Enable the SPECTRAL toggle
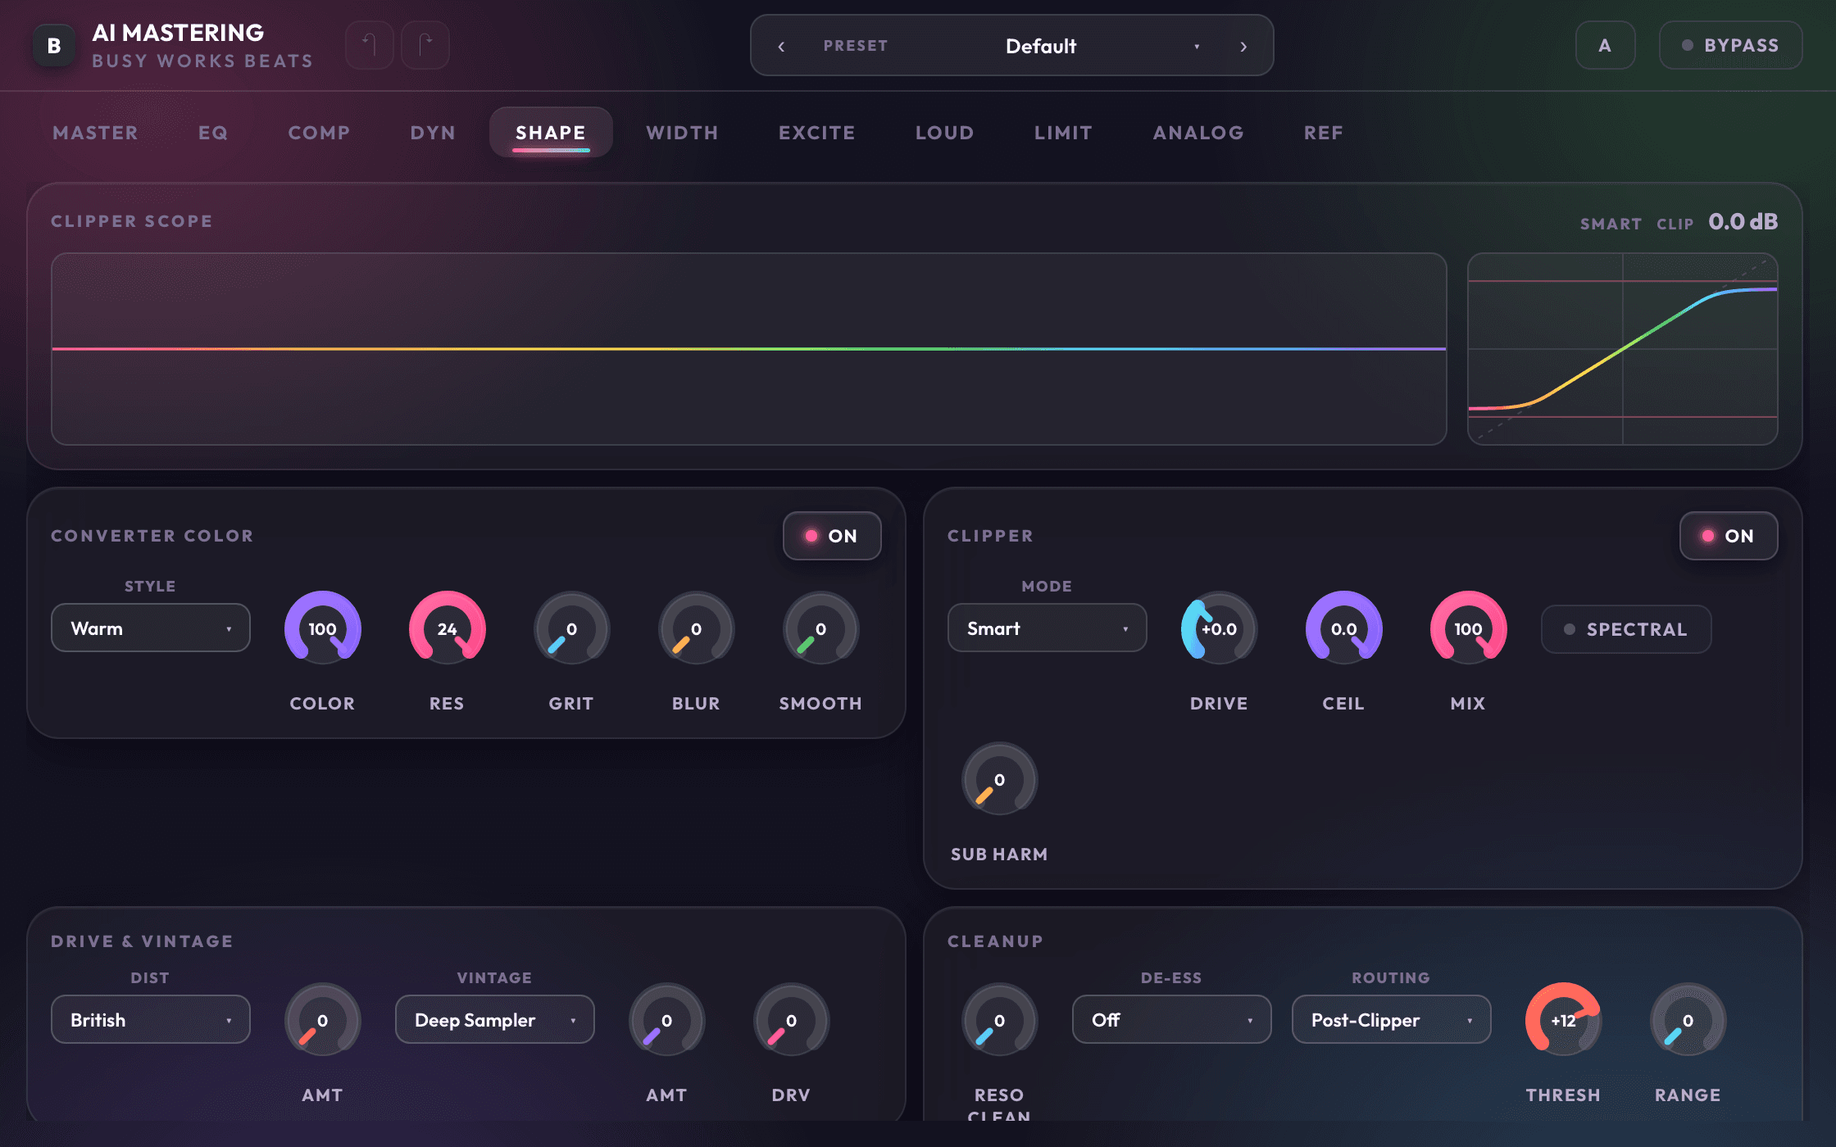This screenshot has width=1836, height=1147. click(1626, 629)
